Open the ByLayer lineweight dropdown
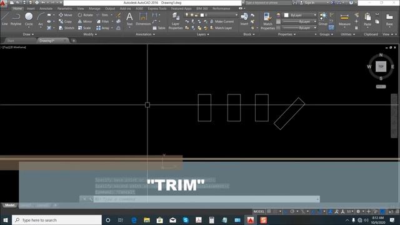The image size is (400, 225). tap(300, 21)
